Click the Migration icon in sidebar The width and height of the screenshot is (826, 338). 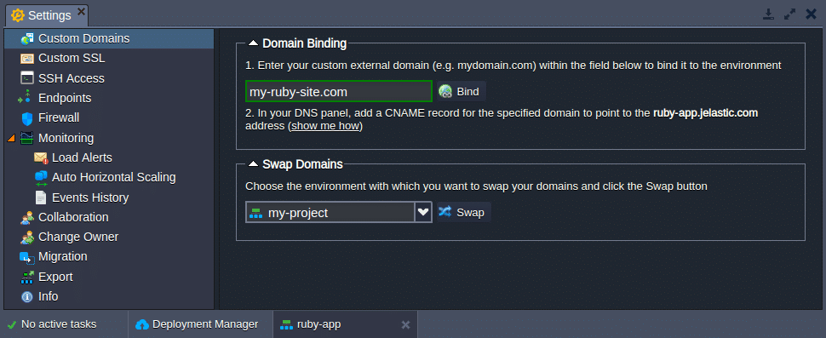click(27, 257)
